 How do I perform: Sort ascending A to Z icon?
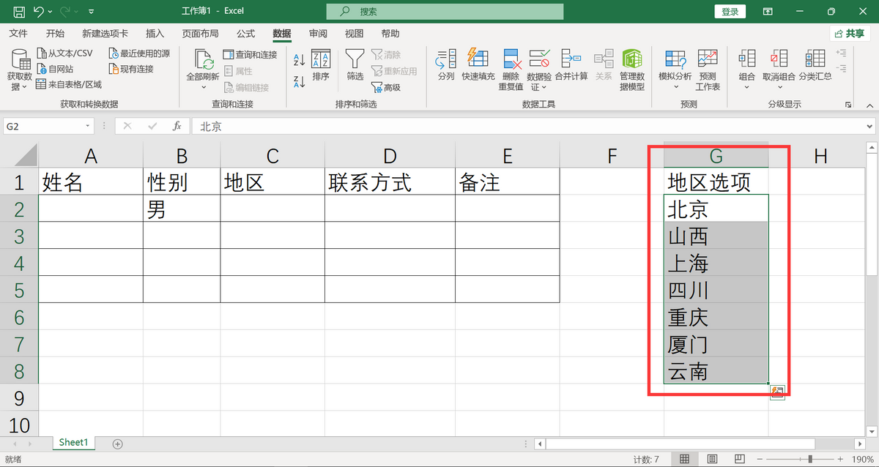tap(299, 59)
